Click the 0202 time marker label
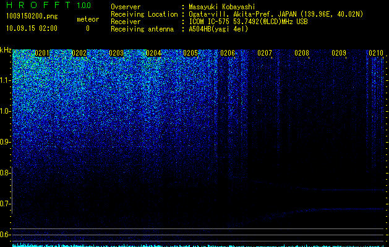The image size is (389, 247). [x=79, y=53]
